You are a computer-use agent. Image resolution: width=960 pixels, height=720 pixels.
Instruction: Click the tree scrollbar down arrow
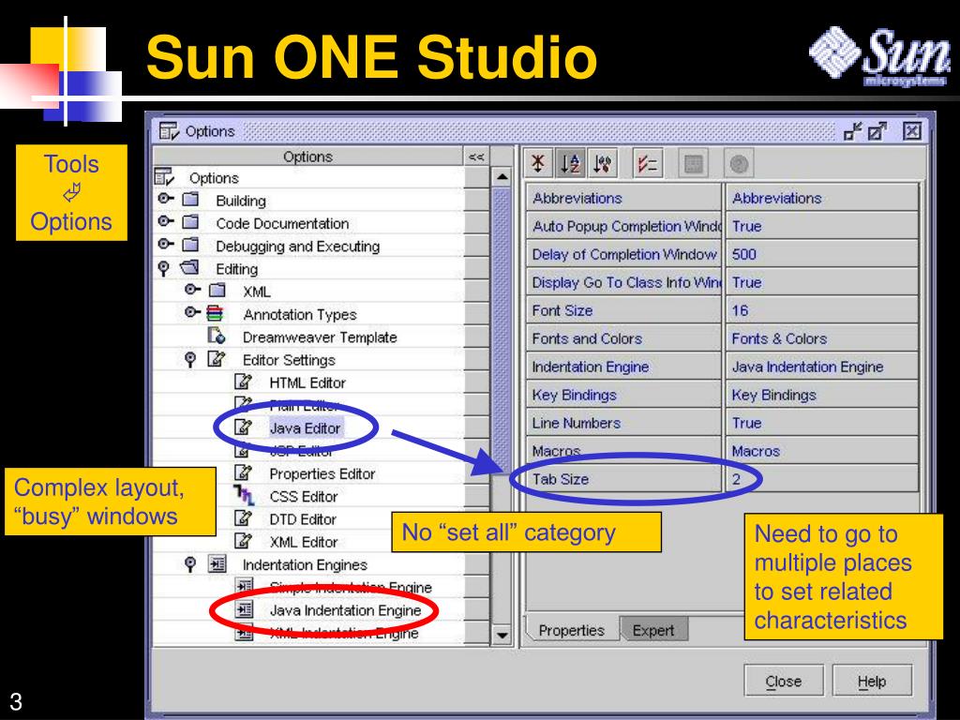pos(502,635)
